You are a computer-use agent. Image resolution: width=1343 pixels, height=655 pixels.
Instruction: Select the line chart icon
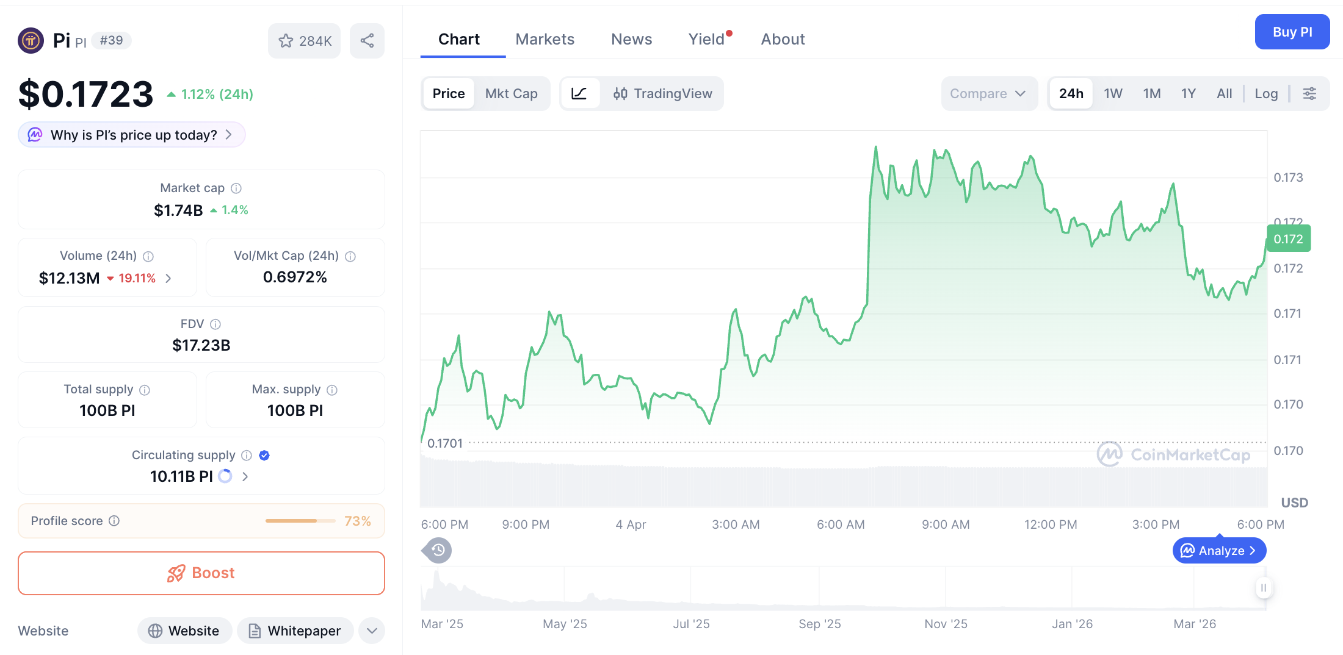pos(579,93)
